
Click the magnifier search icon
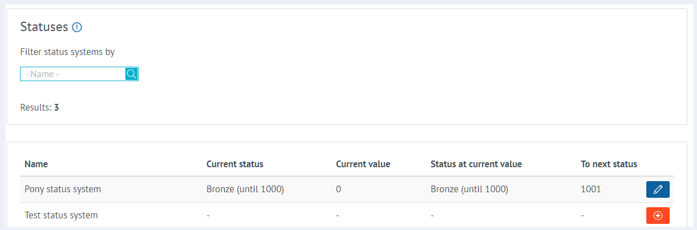(x=131, y=74)
